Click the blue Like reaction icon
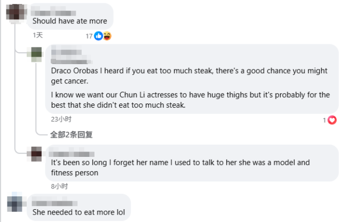The height and width of the screenshot is (222, 347). click(x=99, y=36)
